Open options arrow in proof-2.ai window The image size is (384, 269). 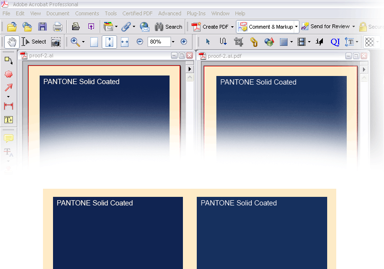190,69
